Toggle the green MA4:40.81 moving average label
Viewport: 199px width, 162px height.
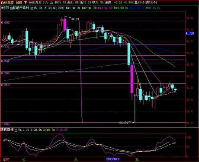[x=121, y=8]
